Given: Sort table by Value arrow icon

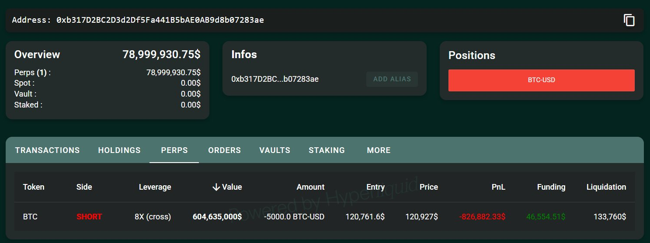Looking at the screenshot, I should pyautogui.click(x=216, y=187).
